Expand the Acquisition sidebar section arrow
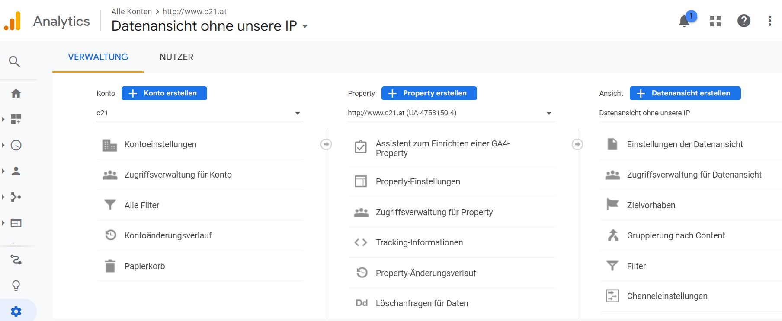Viewport: 782px width, 321px height. 3,197
